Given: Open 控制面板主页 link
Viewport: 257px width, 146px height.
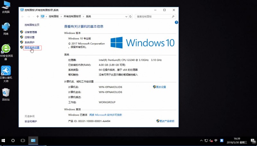Looking at the screenshot, I should pos(32,25).
